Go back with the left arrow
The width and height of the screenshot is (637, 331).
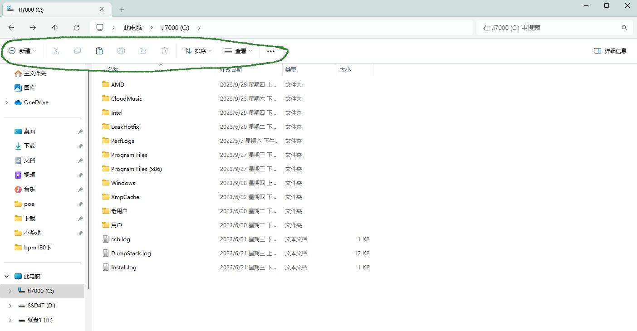[11, 28]
